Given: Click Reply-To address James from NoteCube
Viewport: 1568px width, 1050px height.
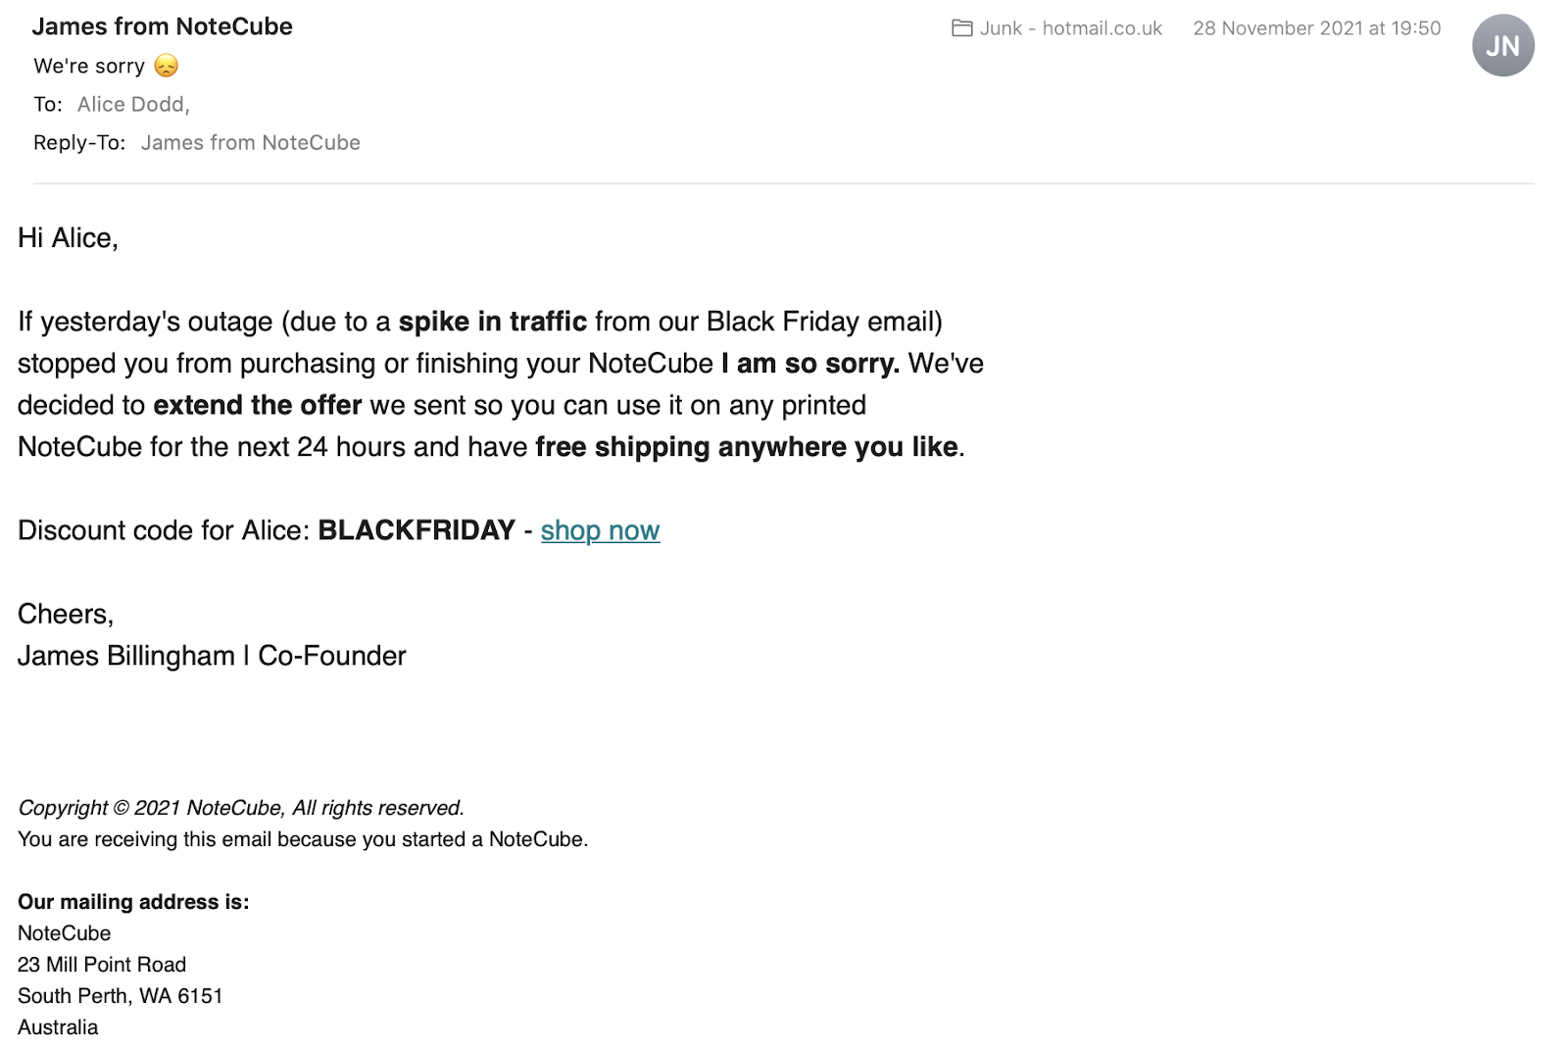Looking at the screenshot, I should [x=250, y=142].
